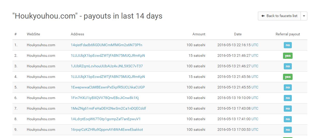The image size is (320, 138).
Task: Click the Address column header
Action: pyautogui.click(x=77, y=34)
